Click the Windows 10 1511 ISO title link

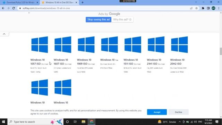click(x=131, y=62)
